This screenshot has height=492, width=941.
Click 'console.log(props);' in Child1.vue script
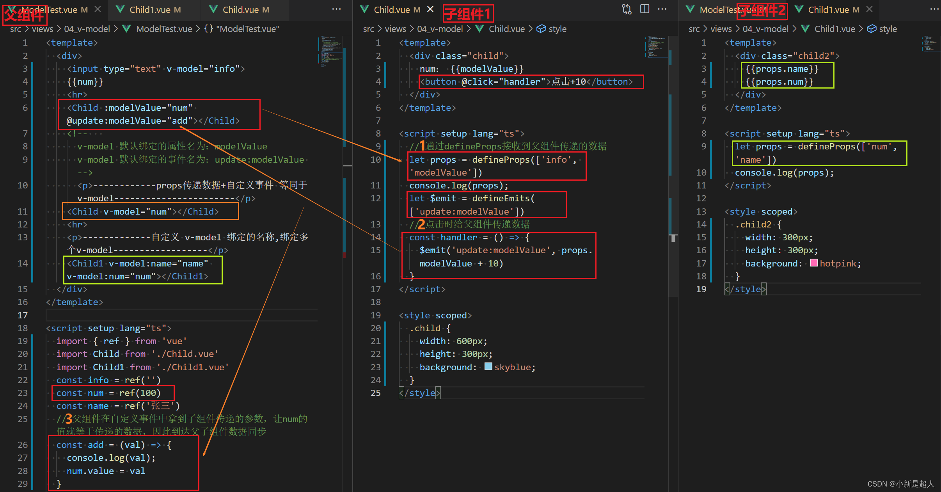point(785,172)
